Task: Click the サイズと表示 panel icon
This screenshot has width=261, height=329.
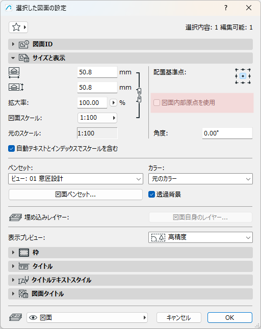Action: [24, 58]
